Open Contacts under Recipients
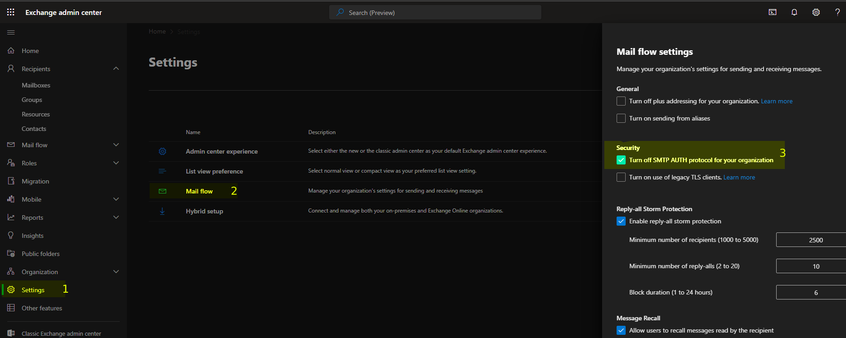Image resolution: width=846 pixels, height=338 pixels. (x=34, y=129)
